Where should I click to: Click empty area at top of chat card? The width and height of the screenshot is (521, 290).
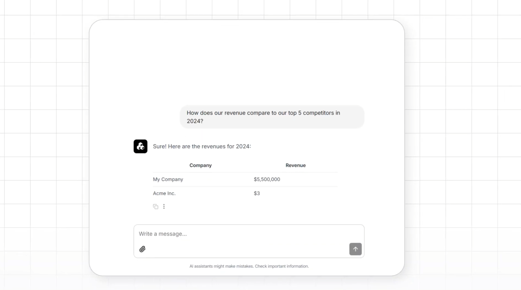click(x=247, y=58)
